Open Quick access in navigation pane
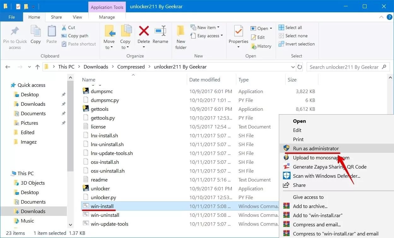Viewport: 394px width, 238px height. (x=32, y=85)
